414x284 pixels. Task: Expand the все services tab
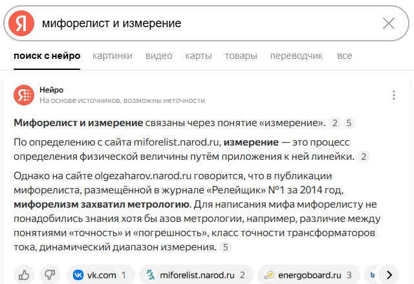coord(345,56)
